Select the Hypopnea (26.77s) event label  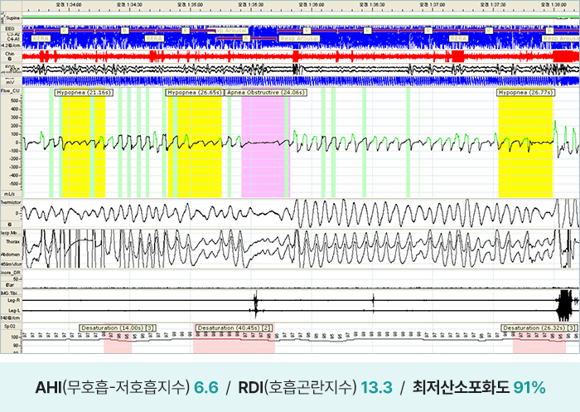[x=525, y=93]
